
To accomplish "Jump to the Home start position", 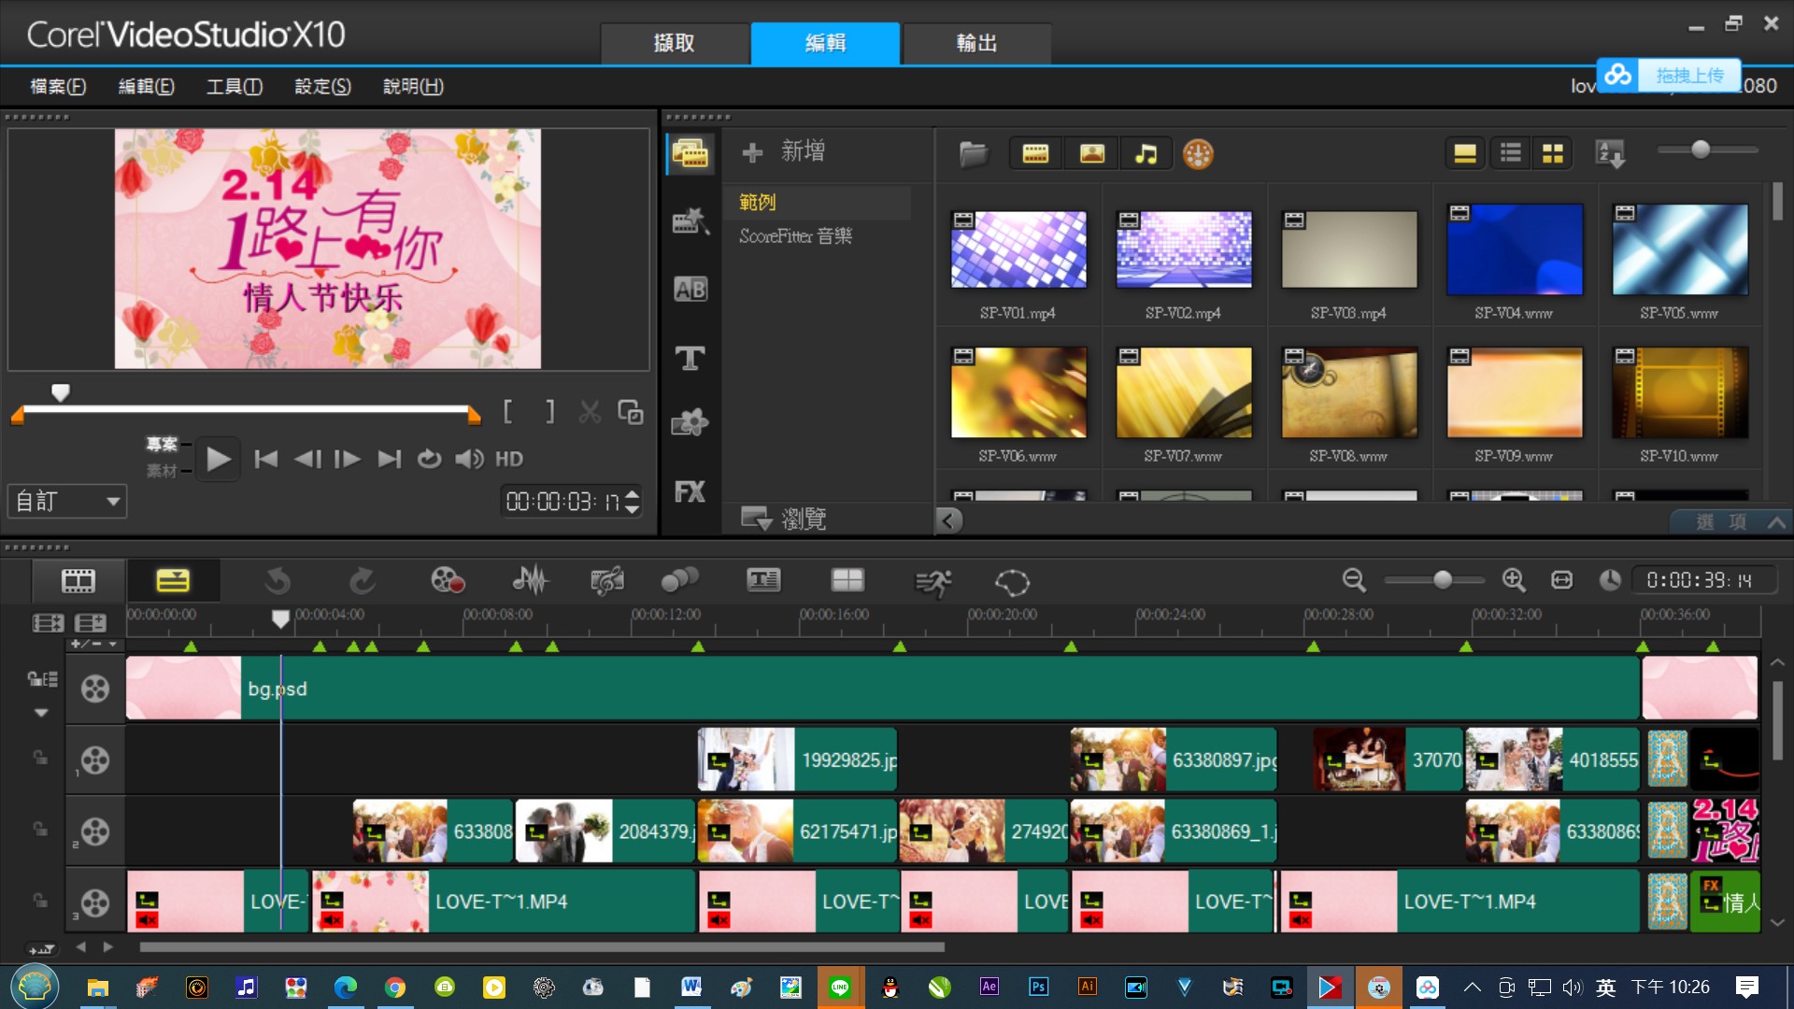I will [266, 460].
